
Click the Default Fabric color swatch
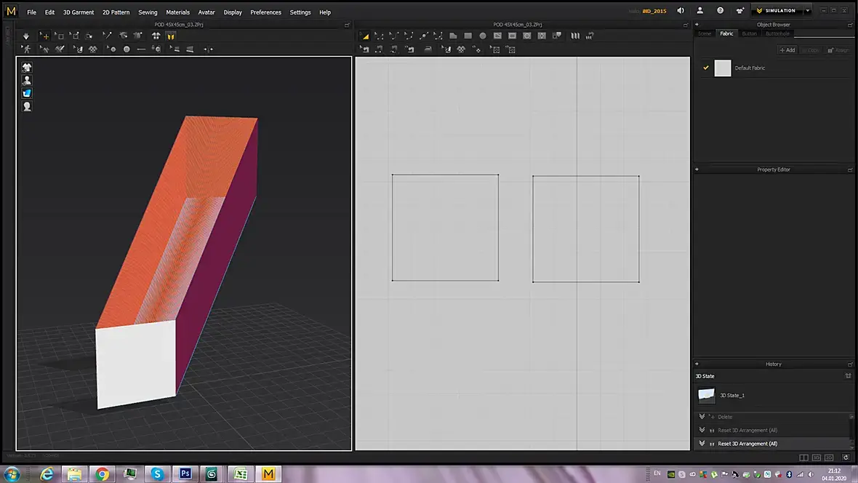point(723,68)
